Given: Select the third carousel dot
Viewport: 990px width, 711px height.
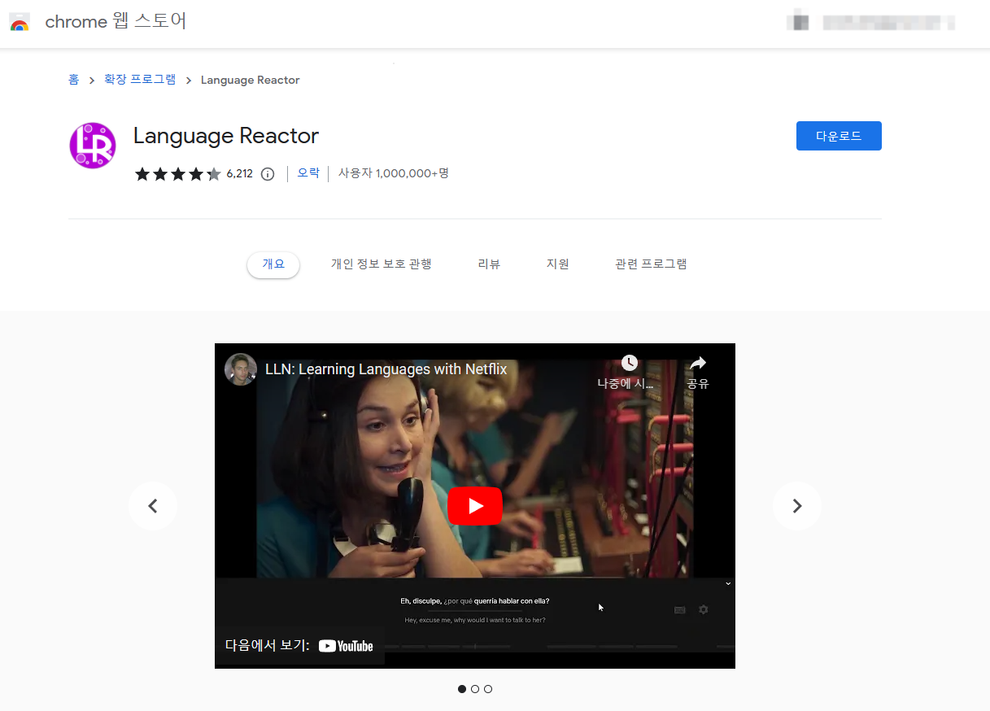Looking at the screenshot, I should (488, 689).
